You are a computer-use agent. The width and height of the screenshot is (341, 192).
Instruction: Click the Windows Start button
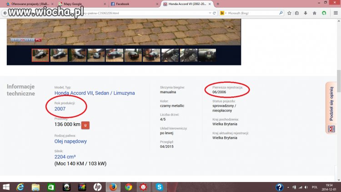click(x=6, y=187)
